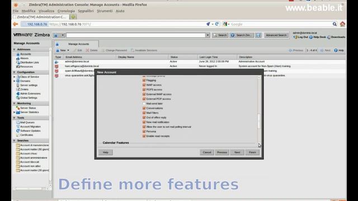
Task: Open the Segnalibri menu
Action: [86, 11]
